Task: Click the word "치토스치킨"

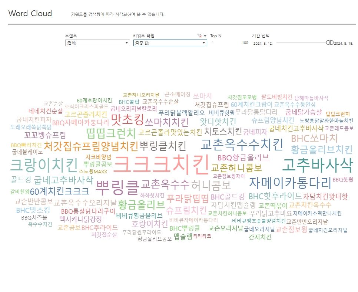Action: (x=223, y=131)
